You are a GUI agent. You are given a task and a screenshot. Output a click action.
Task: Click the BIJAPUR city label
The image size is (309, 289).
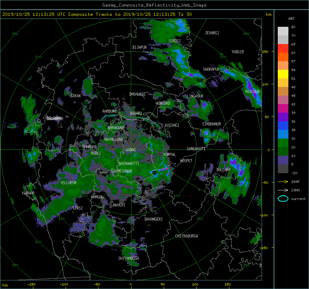139,47
